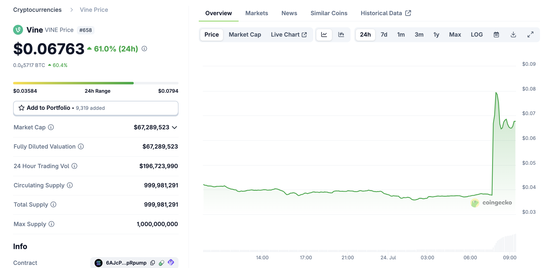Click the 24h Range progress bar
The height and width of the screenshot is (268, 554).
[95, 83]
